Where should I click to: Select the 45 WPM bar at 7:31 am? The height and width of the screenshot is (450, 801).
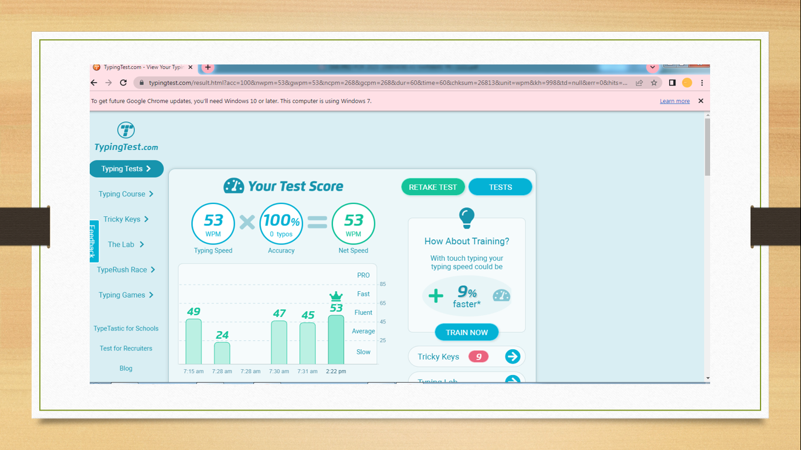pos(308,343)
